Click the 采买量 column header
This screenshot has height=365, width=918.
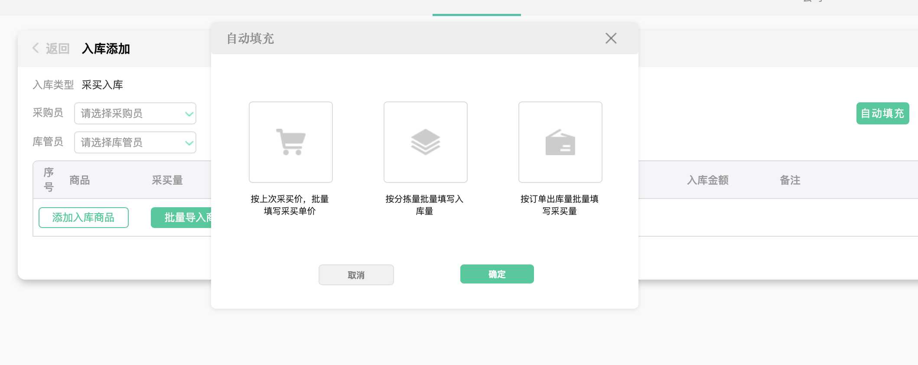(x=167, y=180)
